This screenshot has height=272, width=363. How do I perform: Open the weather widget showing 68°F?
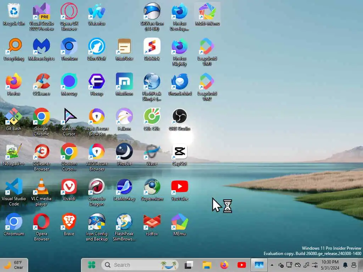(14, 265)
